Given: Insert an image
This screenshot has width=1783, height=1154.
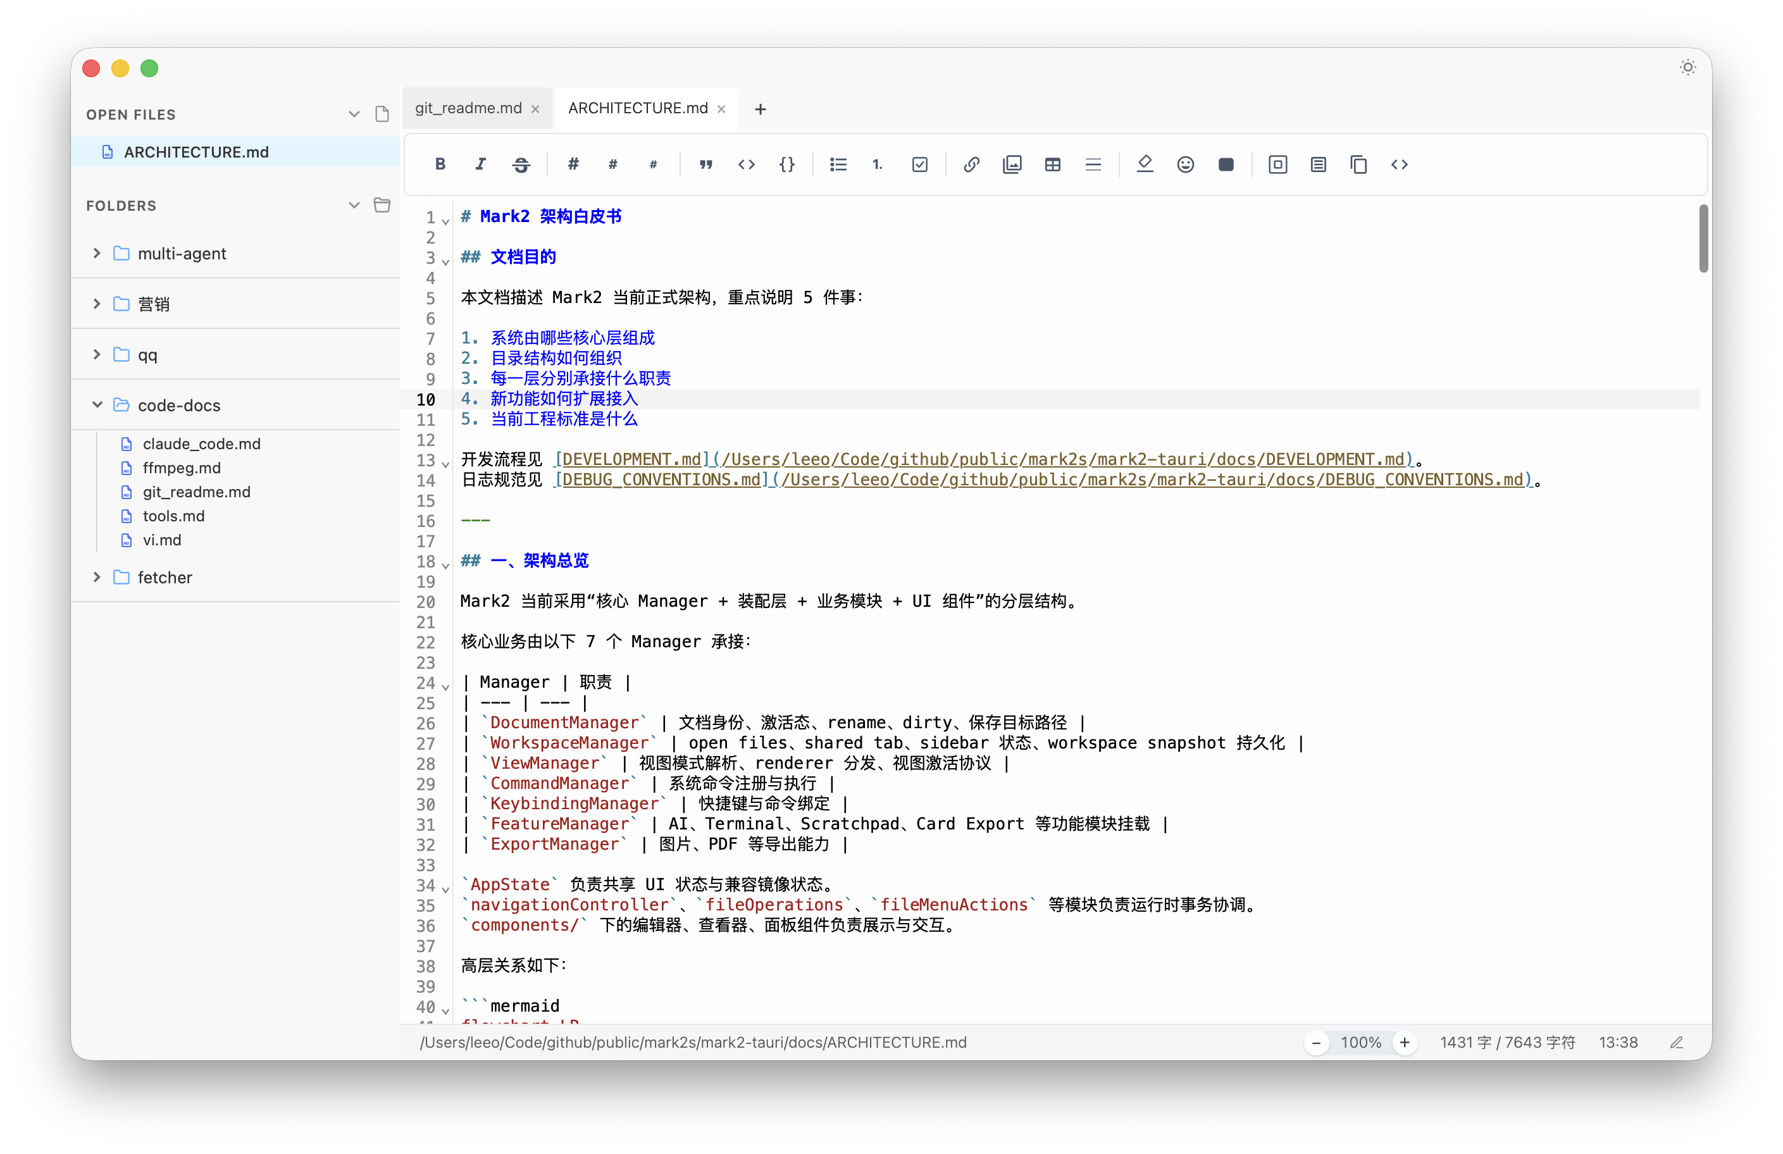Looking at the screenshot, I should [1012, 164].
